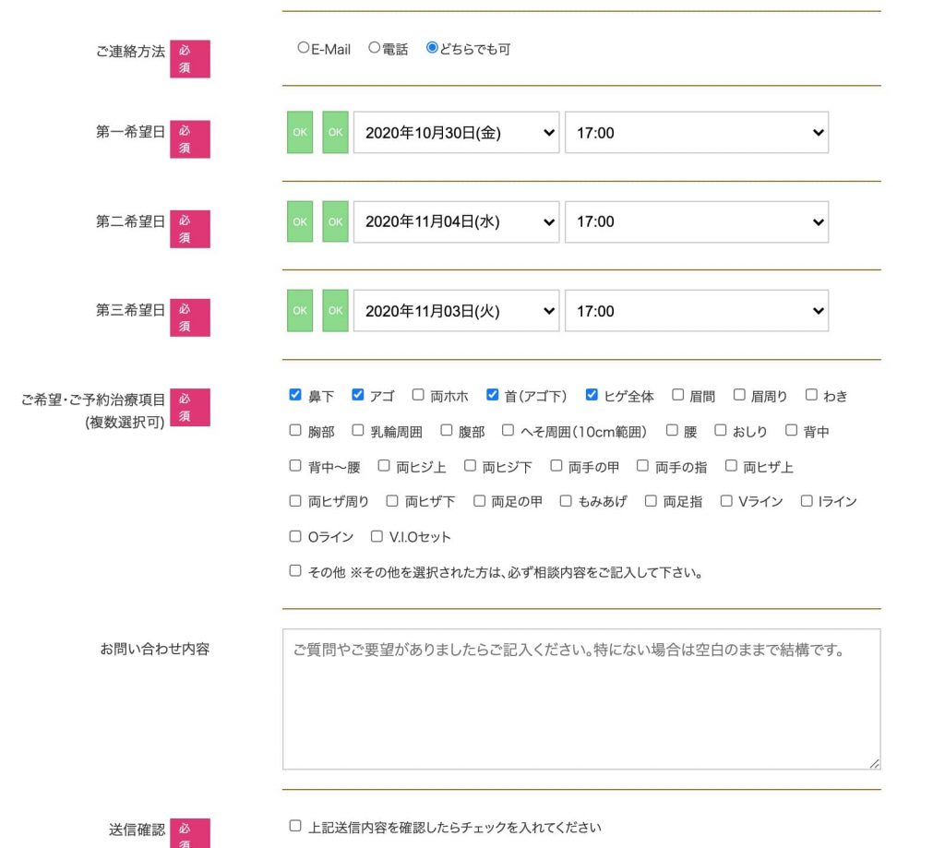Click the first green OK badge for 第三希望日
The width and height of the screenshot is (945, 848).
point(300,311)
